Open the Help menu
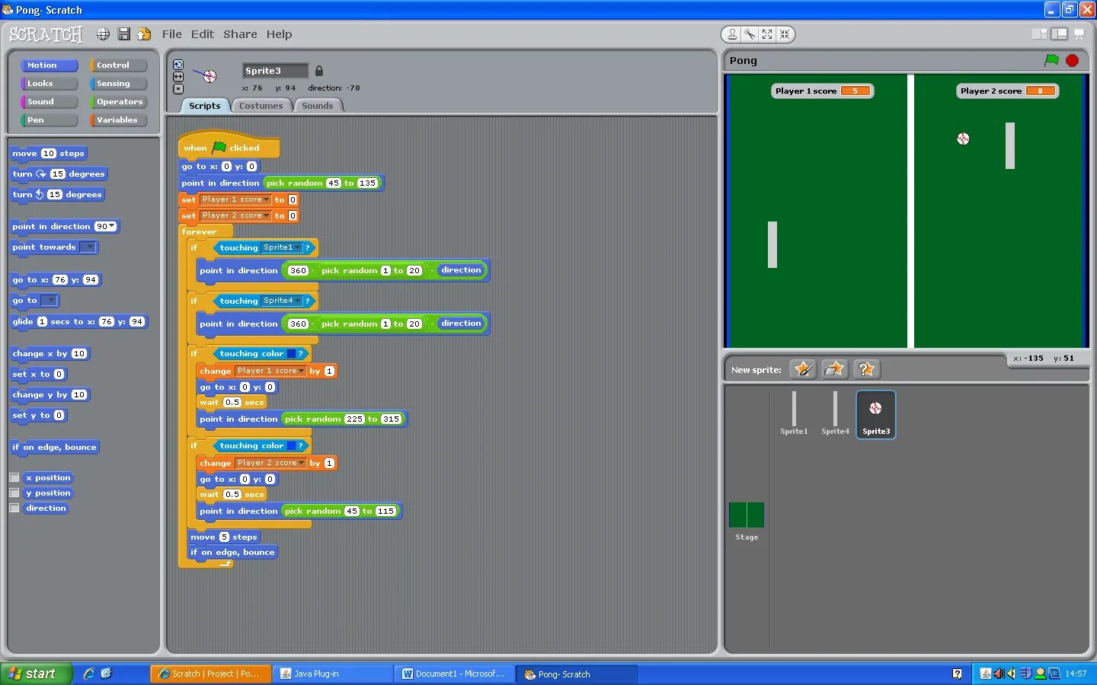 (x=279, y=34)
